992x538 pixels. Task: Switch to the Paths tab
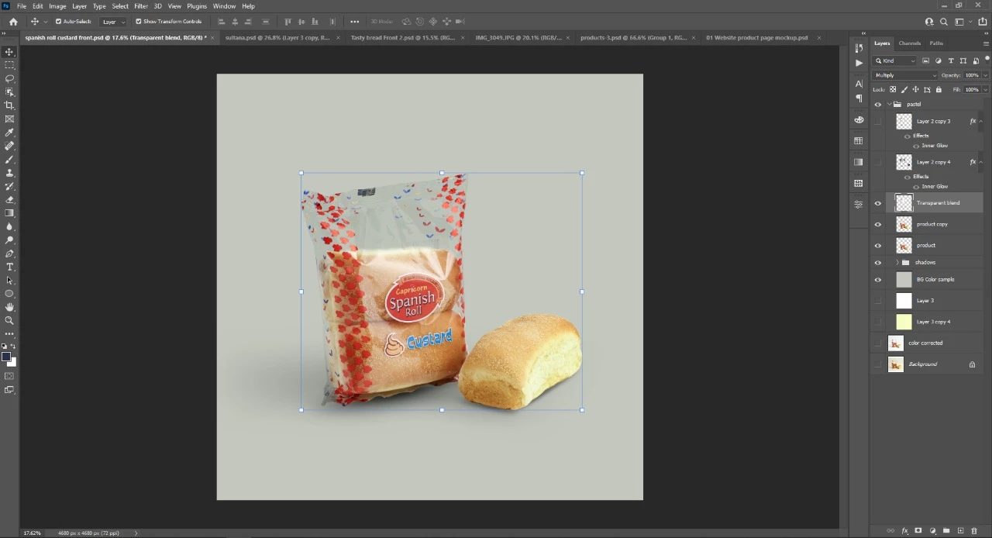pos(936,43)
